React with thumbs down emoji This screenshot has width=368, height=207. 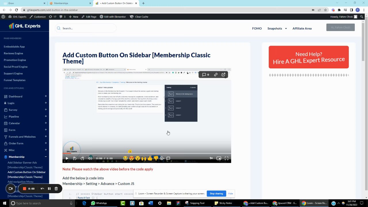coord(156,158)
